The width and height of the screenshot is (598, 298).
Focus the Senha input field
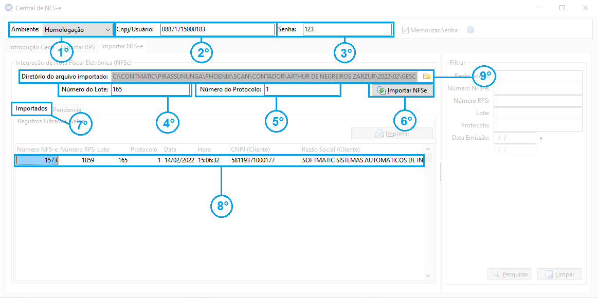click(347, 30)
